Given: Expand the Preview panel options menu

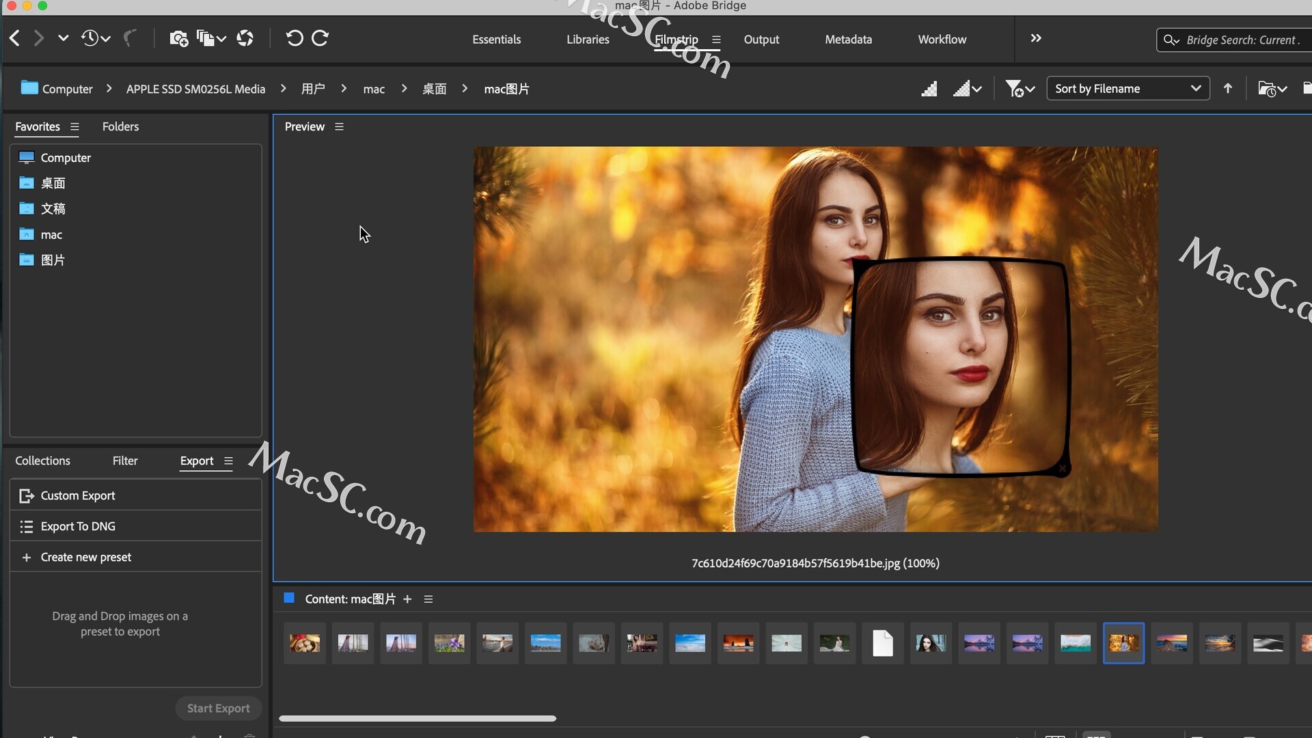Looking at the screenshot, I should [x=339, y=126].
